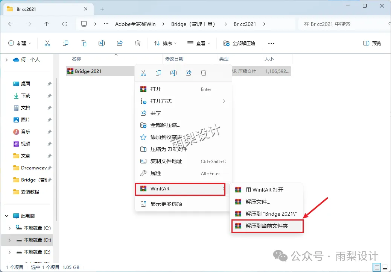Click the Cut icon in the Explorer toolbar
Viewport: 391px width, 272px height.
point(47,43)
